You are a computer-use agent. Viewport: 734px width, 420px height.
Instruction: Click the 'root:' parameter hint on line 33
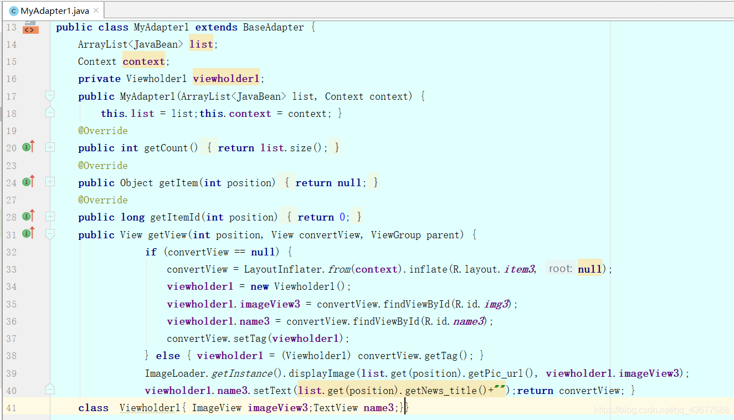coord(560,269)
